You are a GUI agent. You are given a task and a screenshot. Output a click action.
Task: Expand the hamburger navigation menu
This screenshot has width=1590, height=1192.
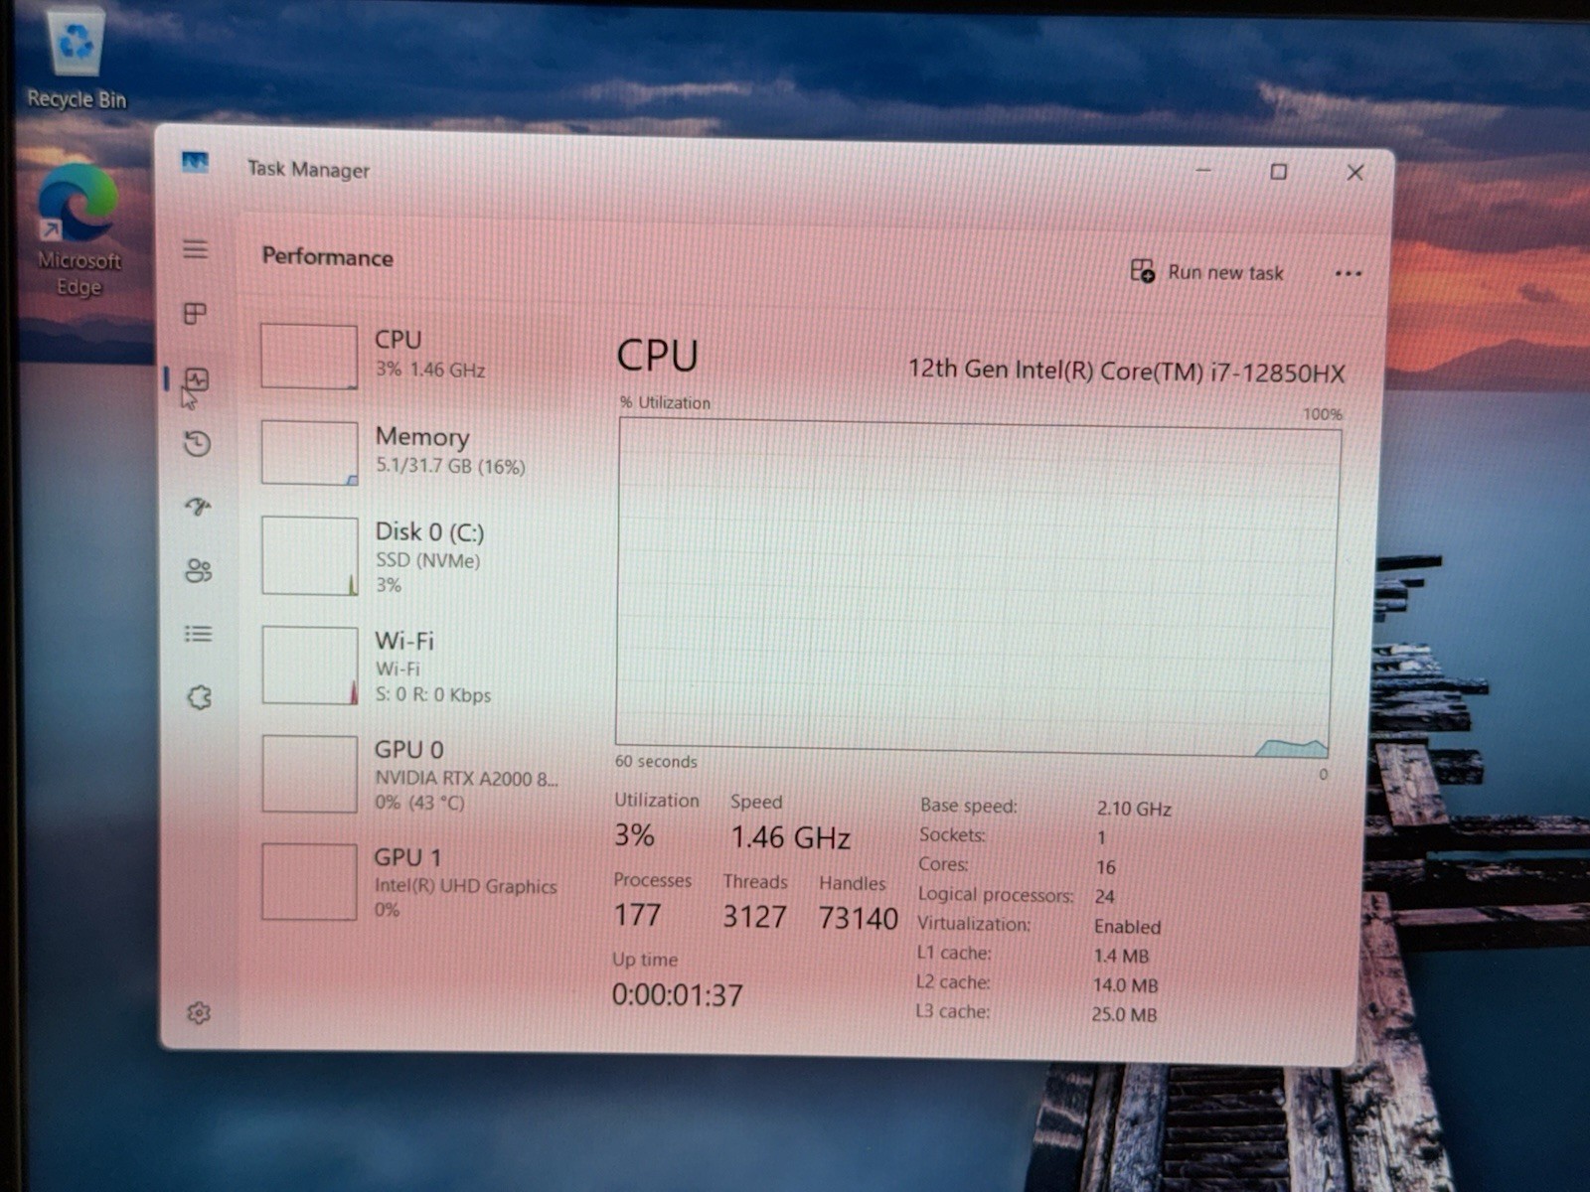pyautogui.click(x=196, y=249)
